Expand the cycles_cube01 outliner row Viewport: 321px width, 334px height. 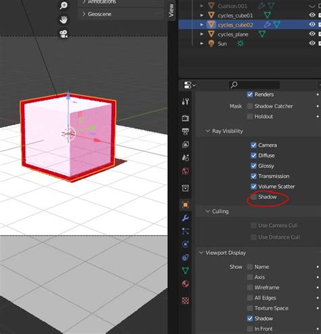click(x=202, y=16)
